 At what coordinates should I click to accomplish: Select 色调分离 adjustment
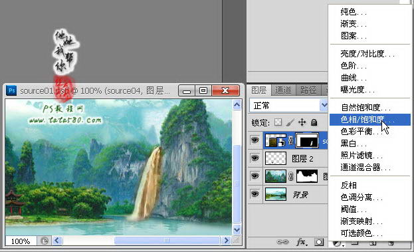369,197
